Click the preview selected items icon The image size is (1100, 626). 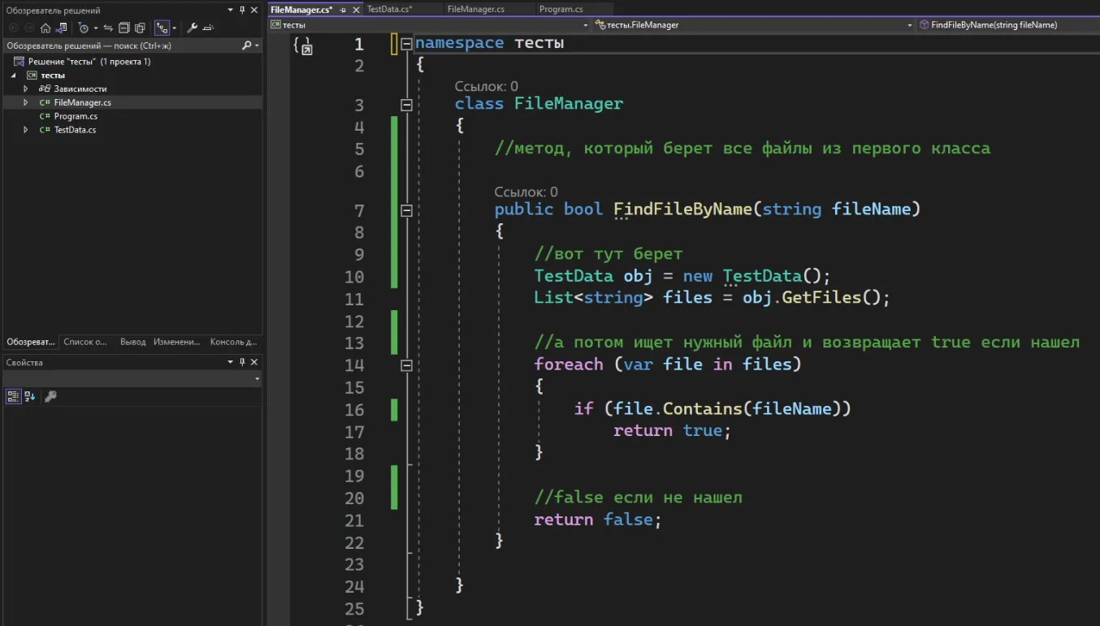pyautogui.click(x=208, y=28)
